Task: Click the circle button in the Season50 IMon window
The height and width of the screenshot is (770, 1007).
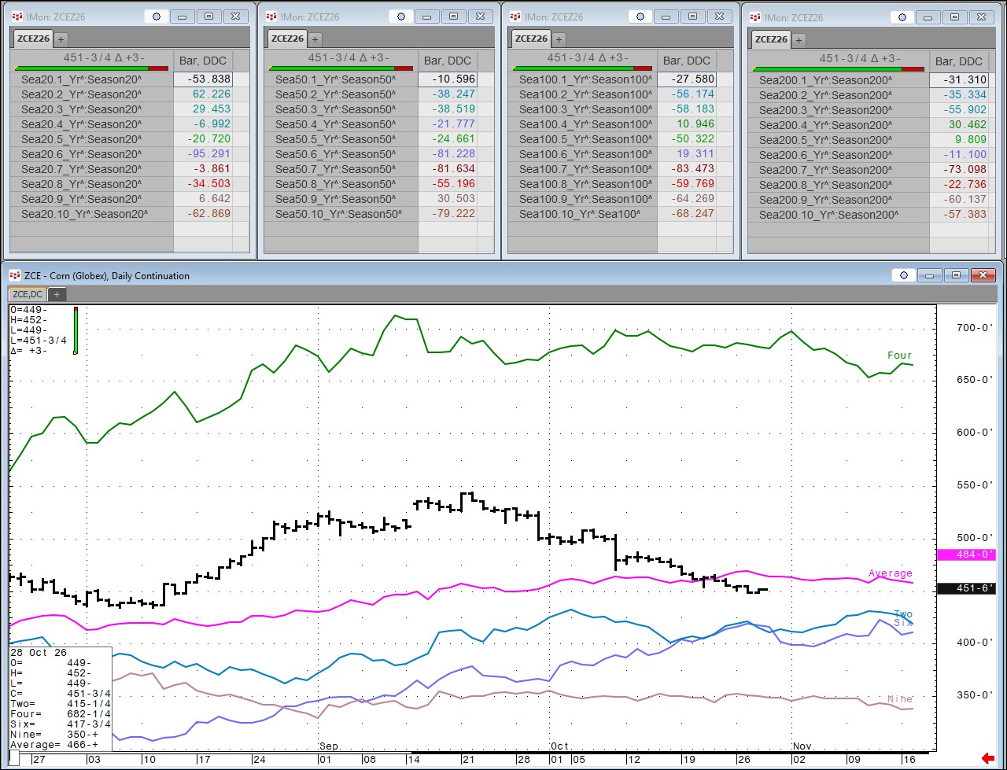Action: 402,17
